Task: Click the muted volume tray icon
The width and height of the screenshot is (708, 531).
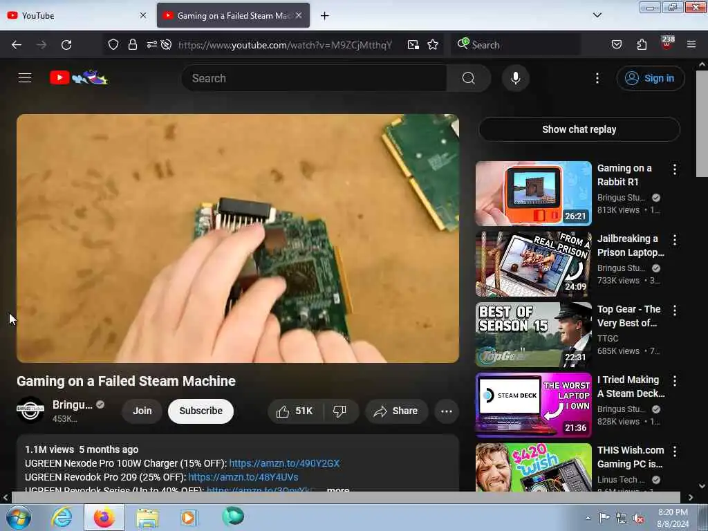Action: (638, 519)
